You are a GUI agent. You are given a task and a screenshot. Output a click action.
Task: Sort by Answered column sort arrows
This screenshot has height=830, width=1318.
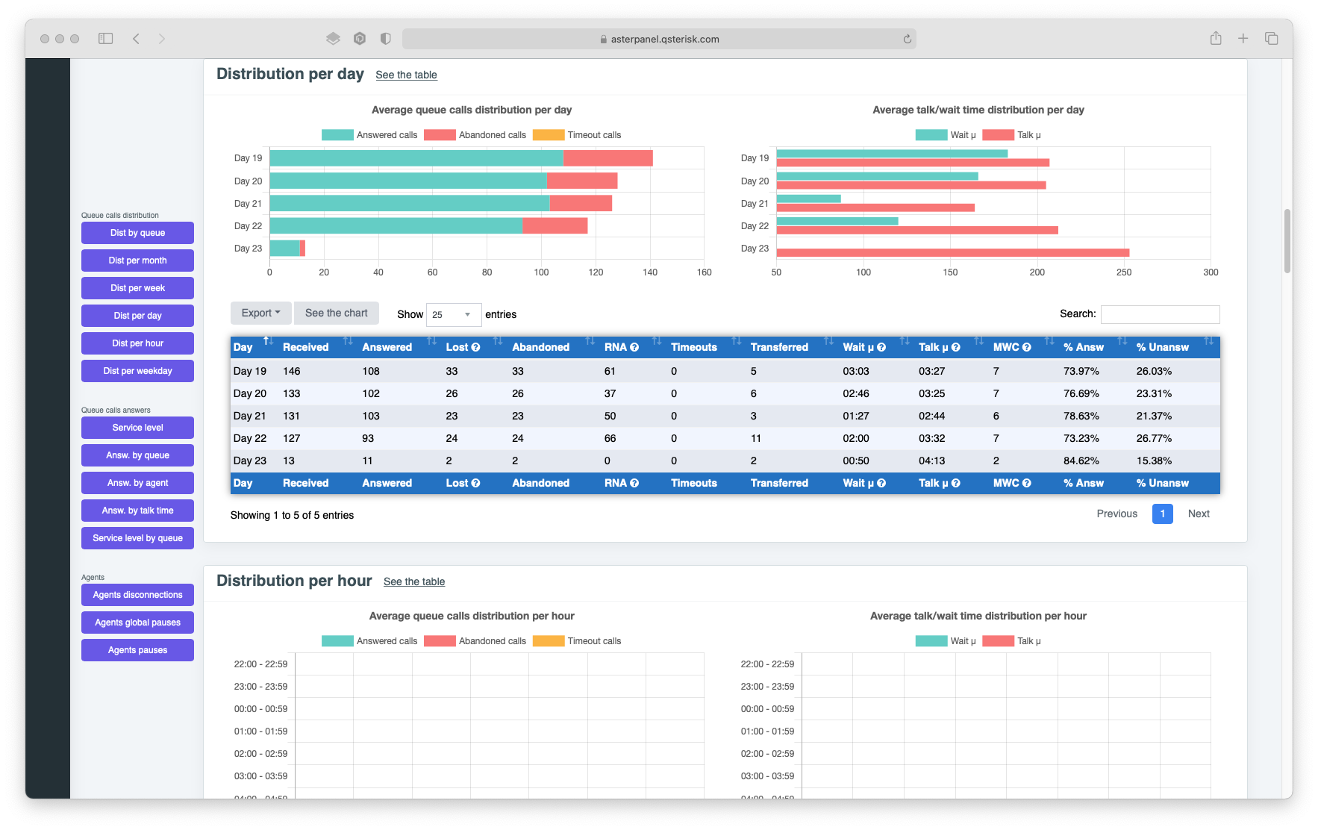431,341
